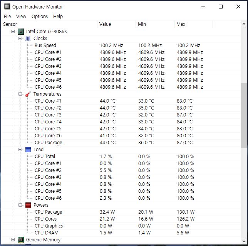Click the 41.0 °C Core #6 temperature

pos(107,136)
